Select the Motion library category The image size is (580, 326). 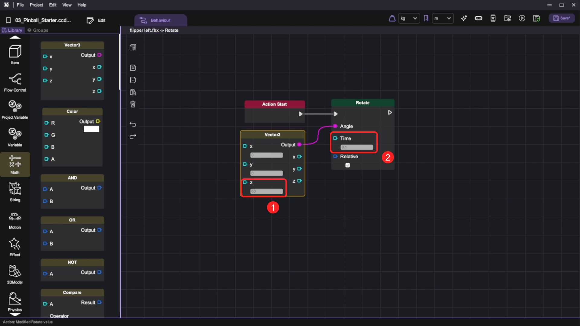[15, 220]
